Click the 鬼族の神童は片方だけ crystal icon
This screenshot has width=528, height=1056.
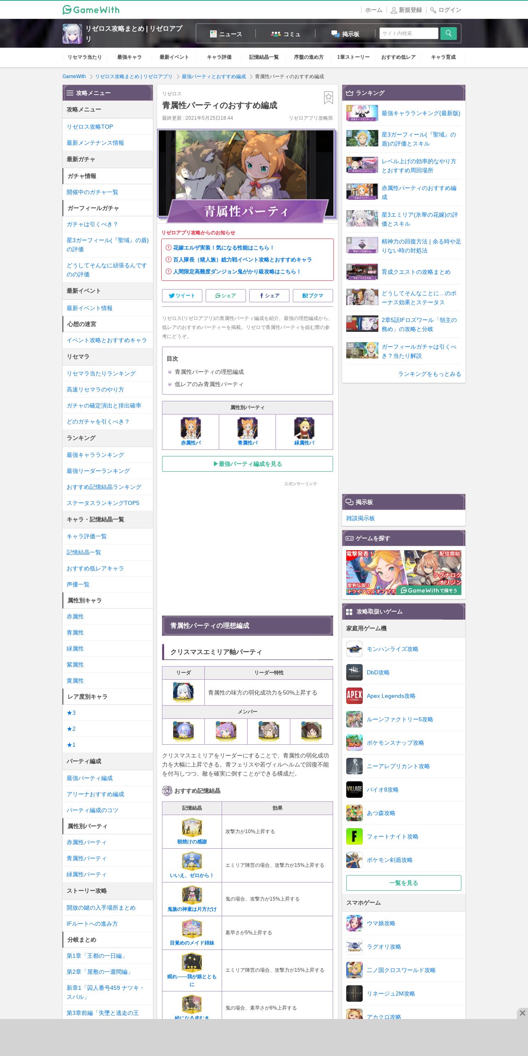click(x=192, y=895)
